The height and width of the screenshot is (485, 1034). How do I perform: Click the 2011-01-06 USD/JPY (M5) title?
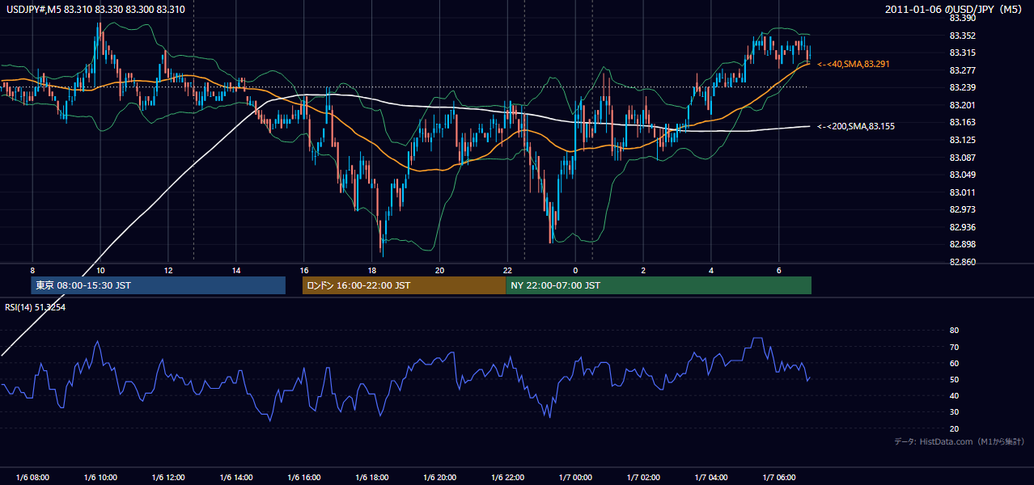click(x=955, y=9)
